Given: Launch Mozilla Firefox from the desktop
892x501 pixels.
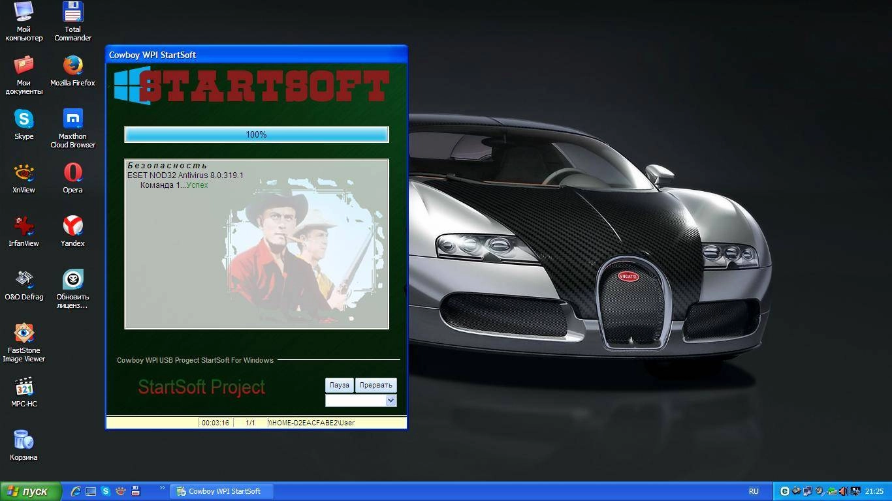Looking at the screenshot, I should coord(72,71).
